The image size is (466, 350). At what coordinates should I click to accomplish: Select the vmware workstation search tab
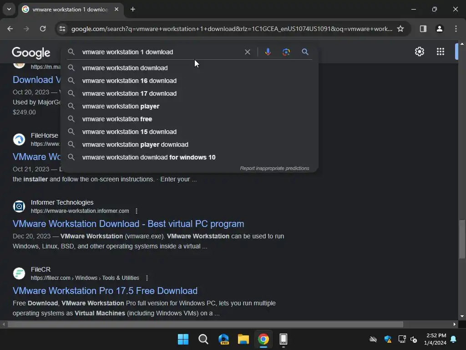(x=70, y=9)
